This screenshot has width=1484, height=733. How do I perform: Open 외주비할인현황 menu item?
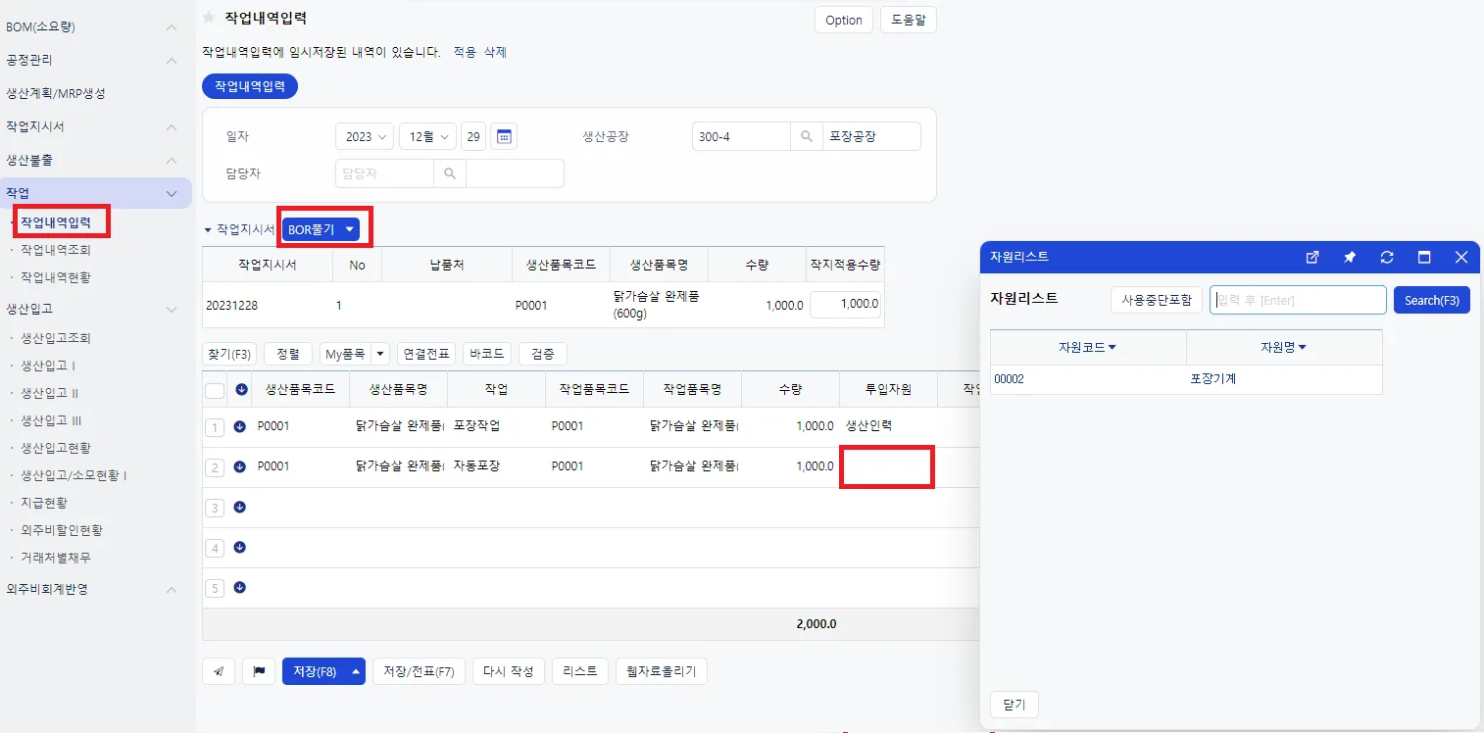[x=62, y=530]
